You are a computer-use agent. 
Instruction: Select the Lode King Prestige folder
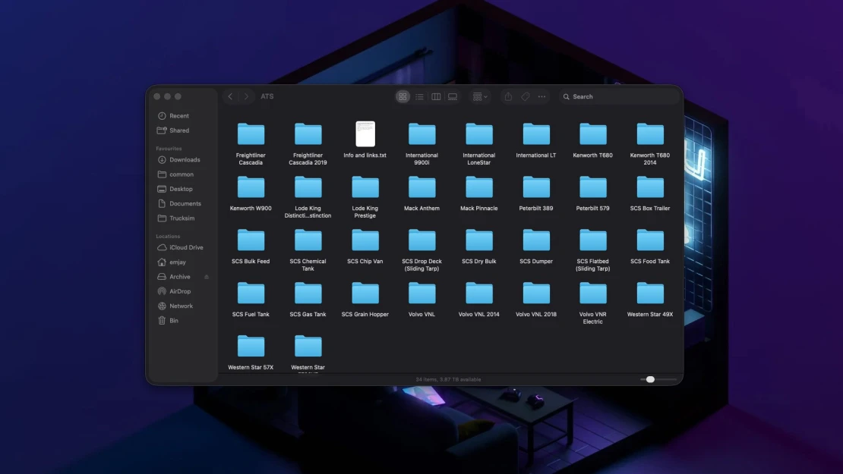click(x=365, y=187)
